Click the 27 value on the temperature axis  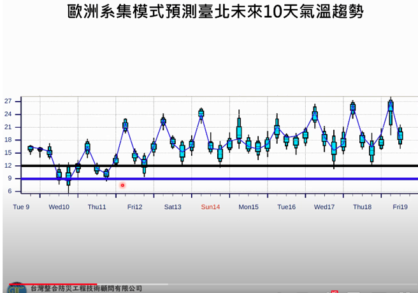coord(8,101)
